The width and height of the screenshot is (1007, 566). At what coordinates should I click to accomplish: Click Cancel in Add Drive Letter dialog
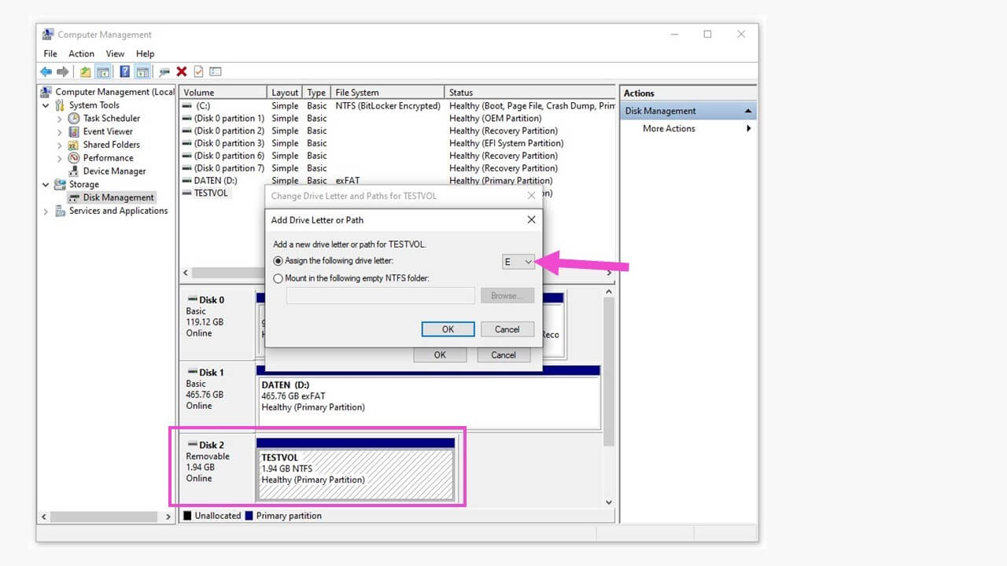pyautogui.click(x=507, y=329)
